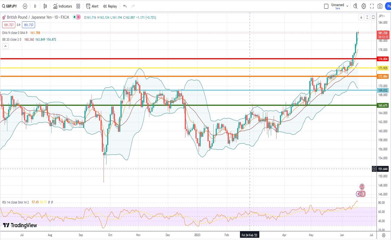Click the Alert button
The width and height of the screenshot is (391, 240).
(x=92, y=6)
